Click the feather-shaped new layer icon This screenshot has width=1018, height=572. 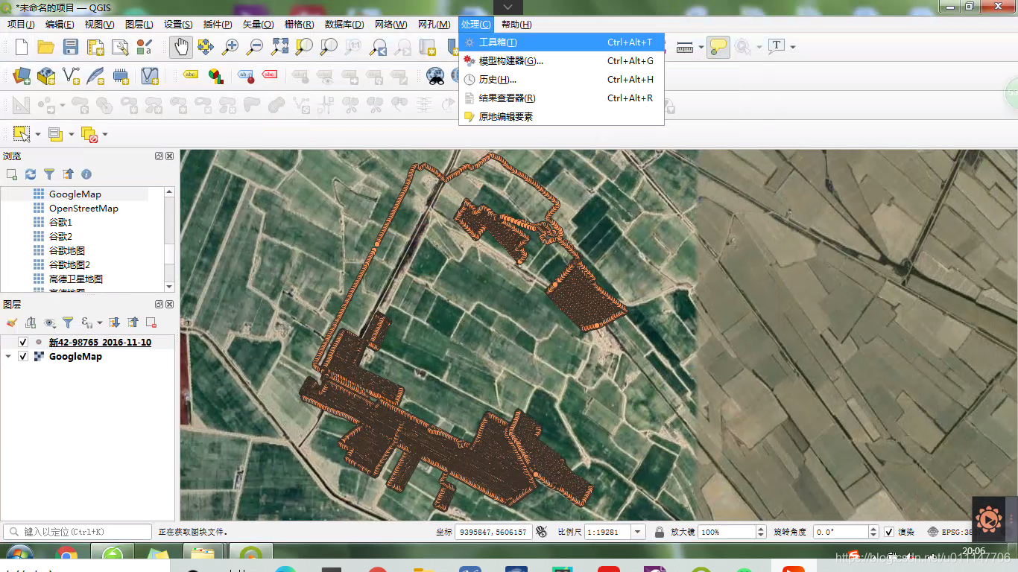(95, 75)
